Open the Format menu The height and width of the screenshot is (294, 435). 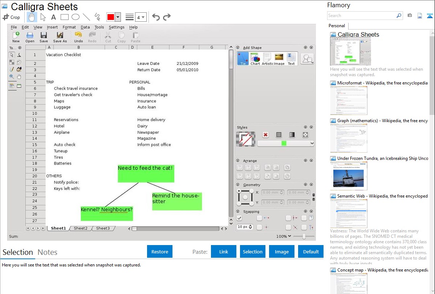pos(69,27)
